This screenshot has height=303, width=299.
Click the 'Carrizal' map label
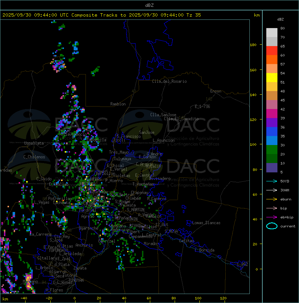(x=107, y=241)
